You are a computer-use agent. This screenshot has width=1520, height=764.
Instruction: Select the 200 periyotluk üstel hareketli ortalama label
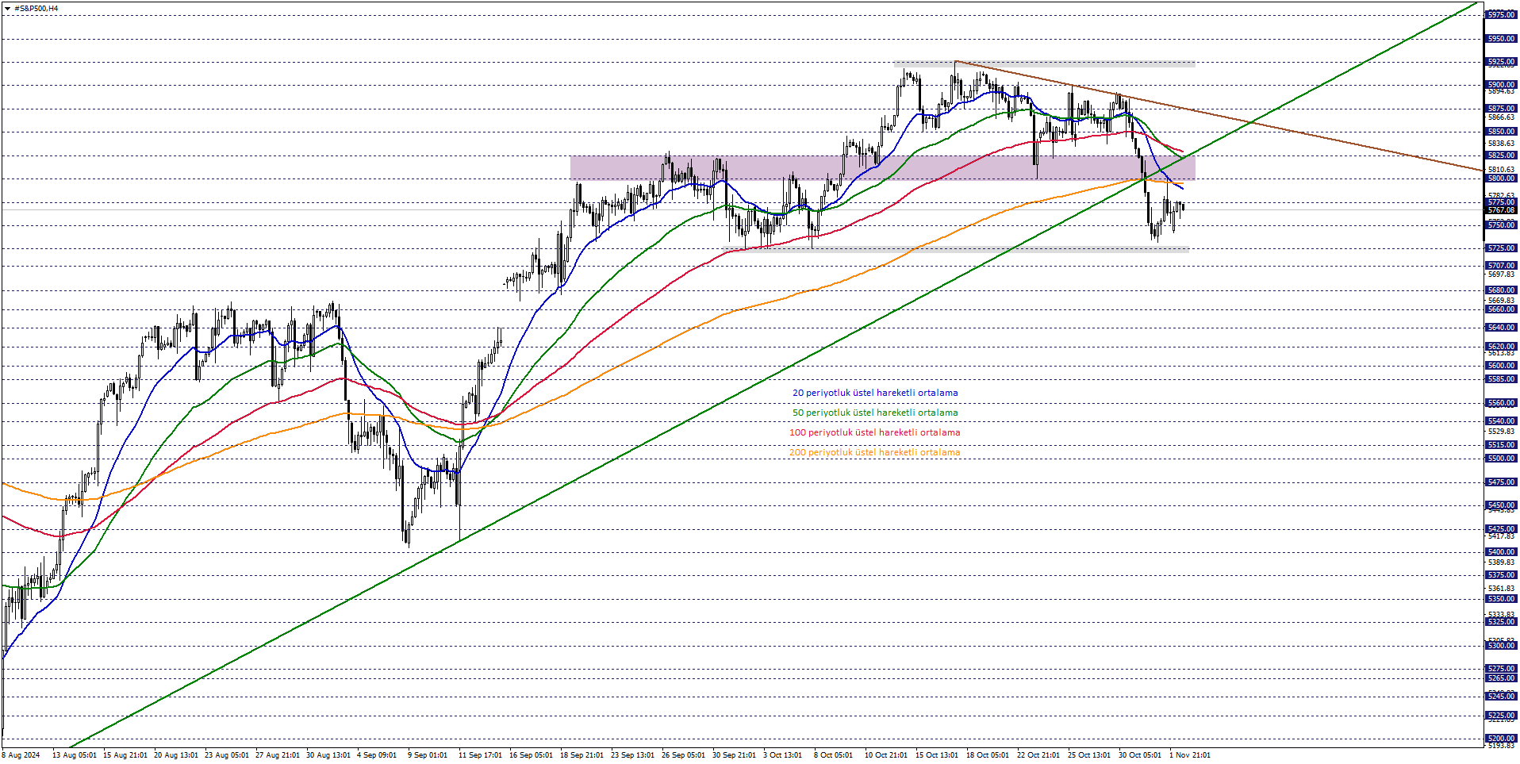click(874, 452)
